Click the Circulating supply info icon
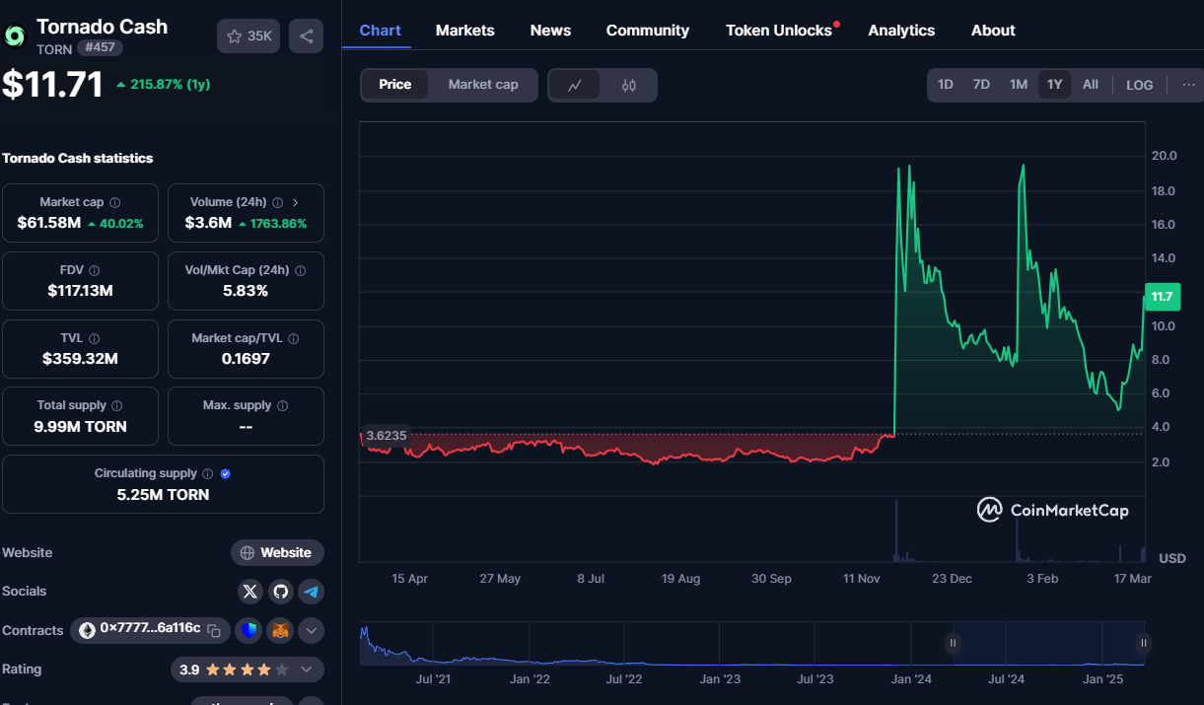This screenshot has height=705, width=1204. point(208,473)
